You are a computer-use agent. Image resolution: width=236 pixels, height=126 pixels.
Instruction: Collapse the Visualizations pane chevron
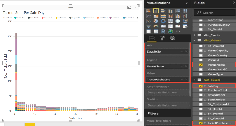(x=187, y=3)
